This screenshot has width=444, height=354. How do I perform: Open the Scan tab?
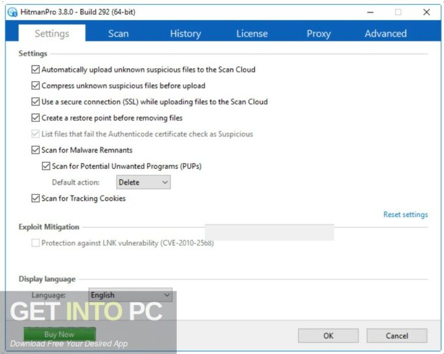pos(119,33)
